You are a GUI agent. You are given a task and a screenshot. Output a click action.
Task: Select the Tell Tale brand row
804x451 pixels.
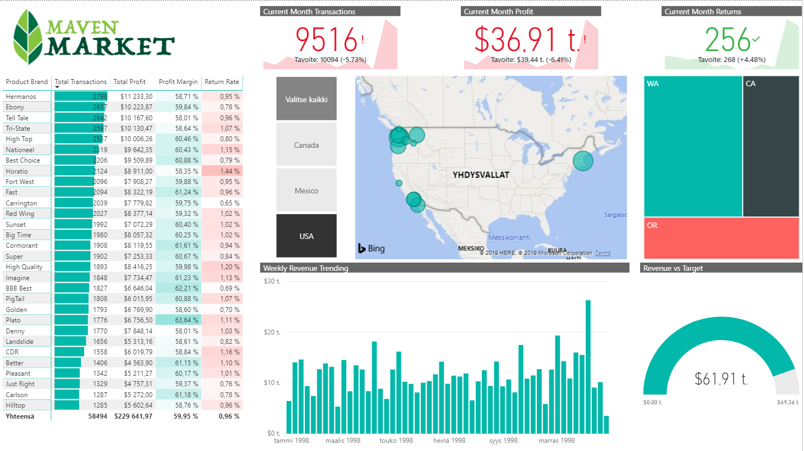pyautogui.click(x=123, y=118)
